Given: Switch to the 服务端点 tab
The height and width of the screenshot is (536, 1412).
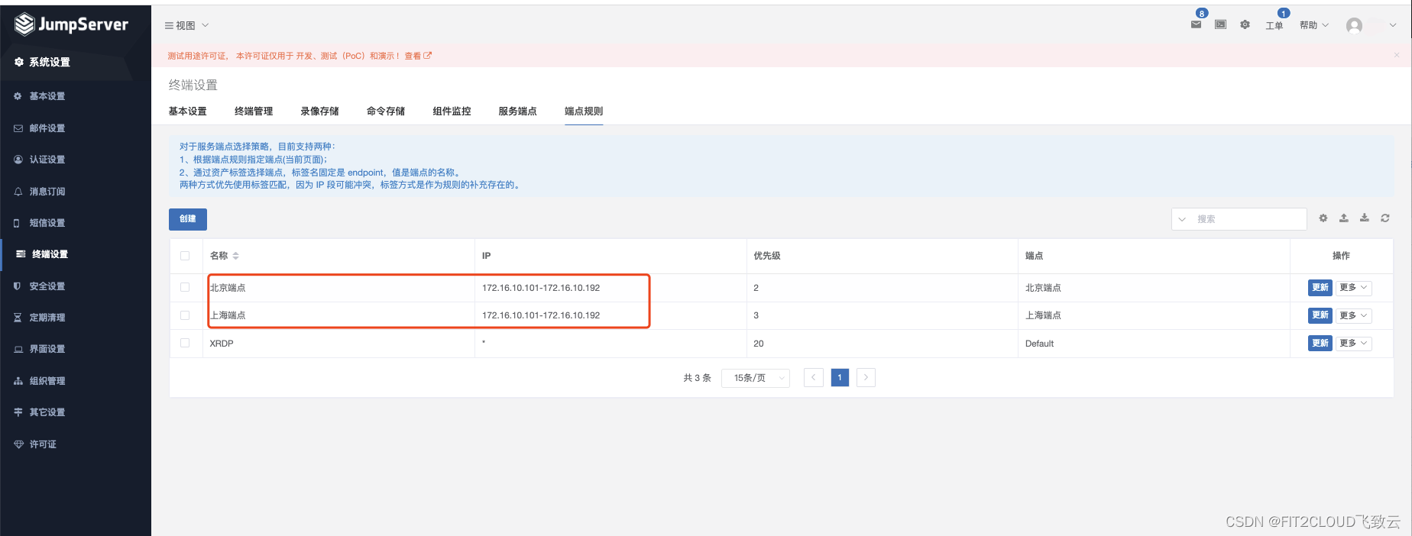Looking at the screenshot, I should click(517, 111).
